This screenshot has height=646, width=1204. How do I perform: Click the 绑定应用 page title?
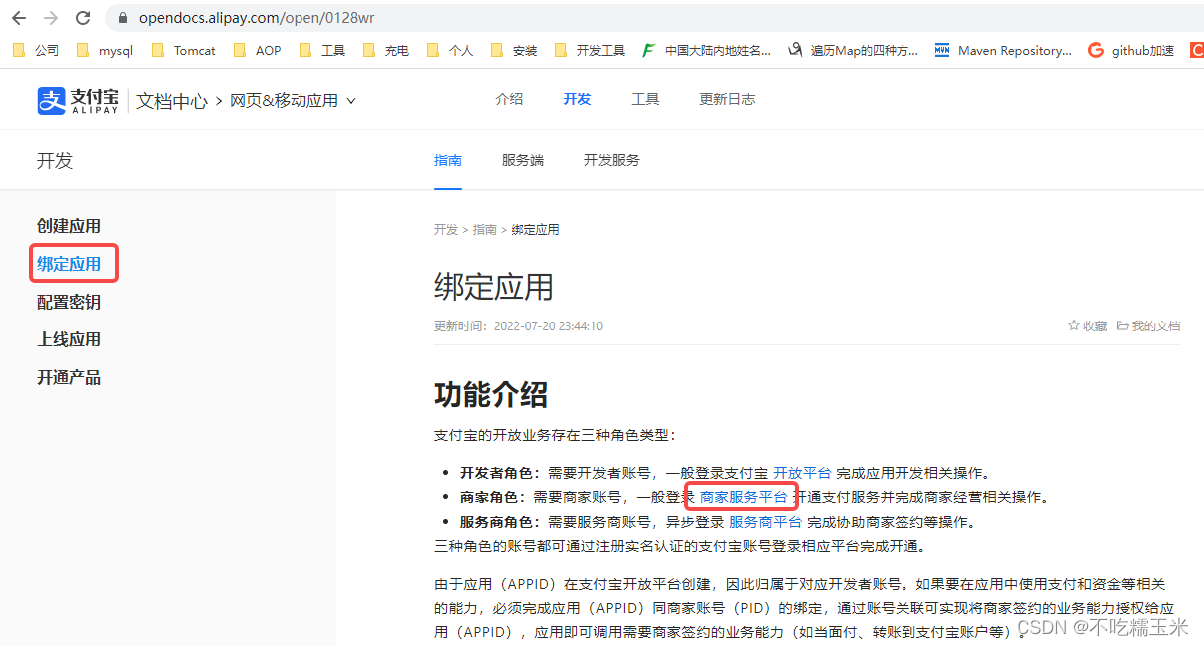click(494, 287)
